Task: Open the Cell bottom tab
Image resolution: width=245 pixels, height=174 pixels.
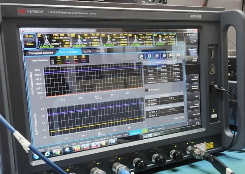Action: 66,145
